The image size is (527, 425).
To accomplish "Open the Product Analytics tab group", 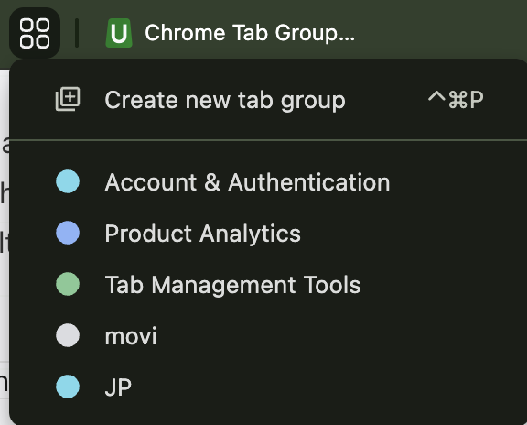I will tap(269, 234).
